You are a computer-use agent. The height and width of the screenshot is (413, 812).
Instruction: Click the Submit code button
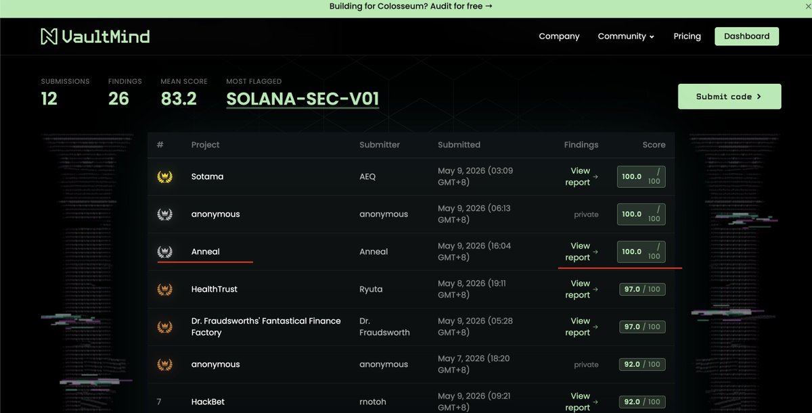coord(729,97)
